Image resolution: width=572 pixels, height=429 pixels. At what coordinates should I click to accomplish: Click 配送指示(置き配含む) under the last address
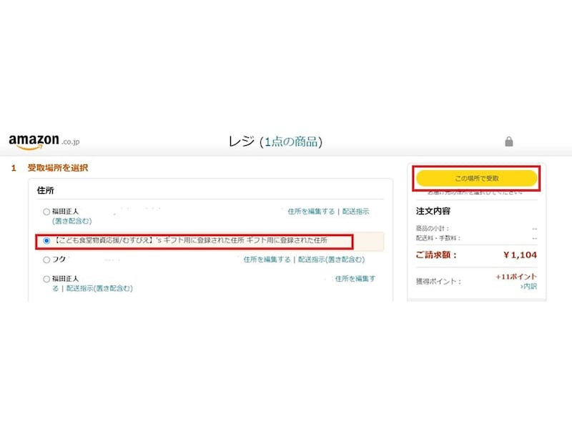(x=100, y=288)
